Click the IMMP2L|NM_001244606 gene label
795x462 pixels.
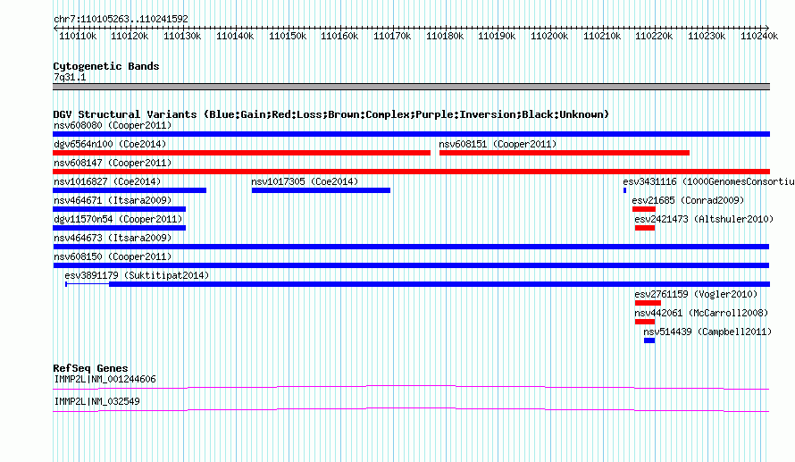[x=105, y=379]
